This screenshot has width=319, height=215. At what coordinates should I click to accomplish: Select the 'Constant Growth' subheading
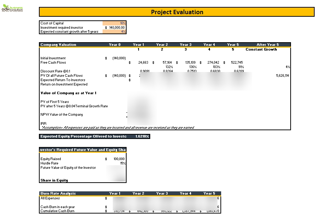coord(261,49)
